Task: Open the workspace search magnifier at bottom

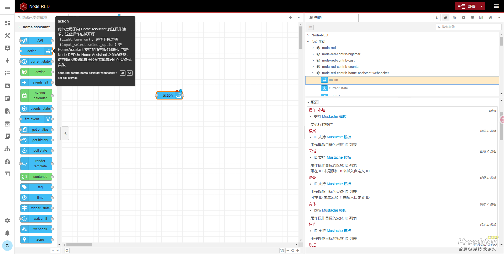Action: tap(67, 251)
